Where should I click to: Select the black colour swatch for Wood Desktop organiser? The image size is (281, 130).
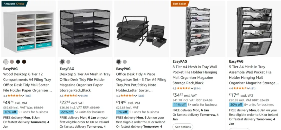point(18,62)
